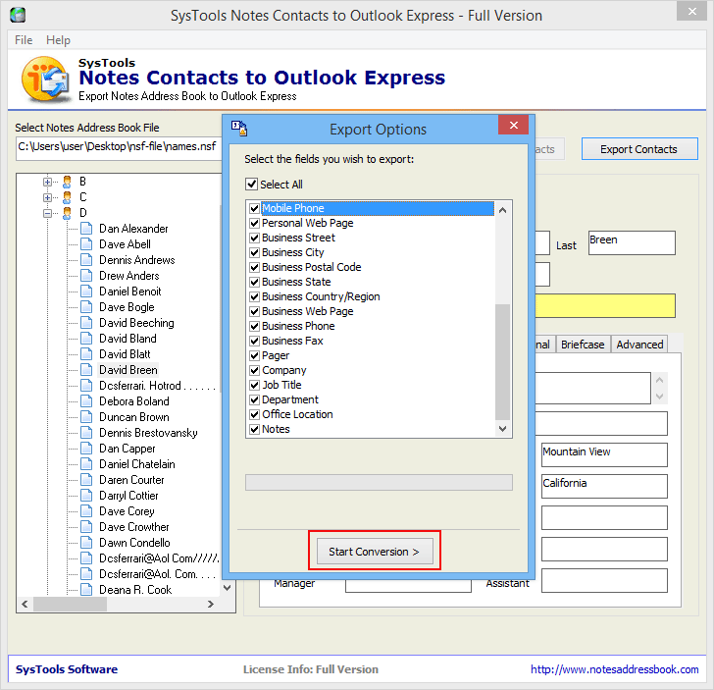Click the document icon for Debora Boland
The height and width of the screenshot is (690, 714).
[86, 401]
